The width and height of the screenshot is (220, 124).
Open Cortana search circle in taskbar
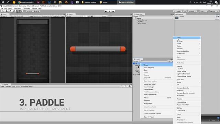[8, 2]
